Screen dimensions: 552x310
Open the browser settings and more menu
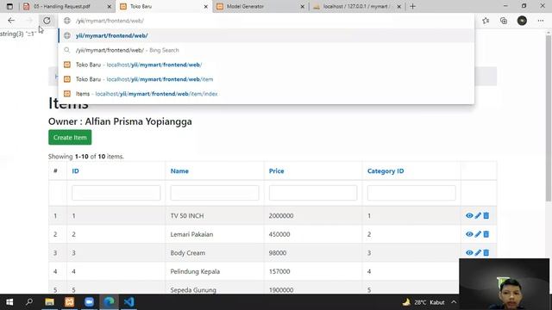(x=541, y=21)
